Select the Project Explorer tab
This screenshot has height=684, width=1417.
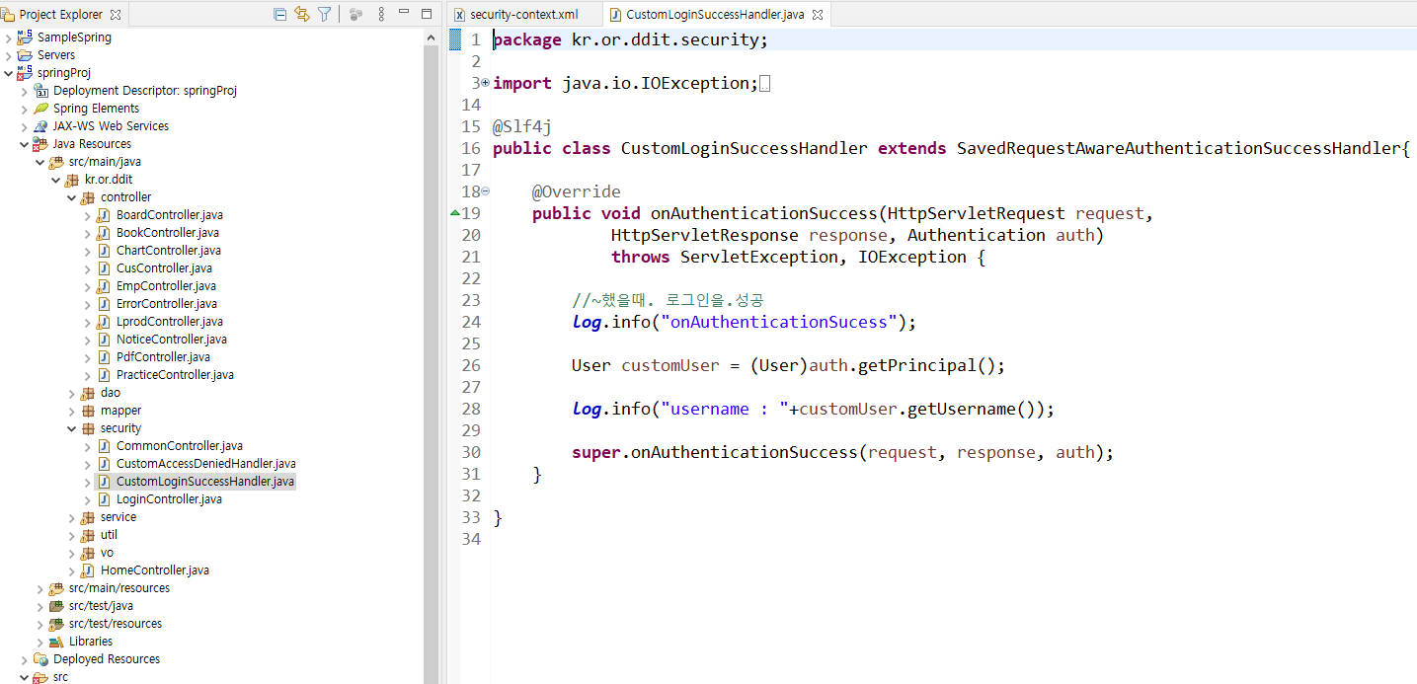pos(60,15)
